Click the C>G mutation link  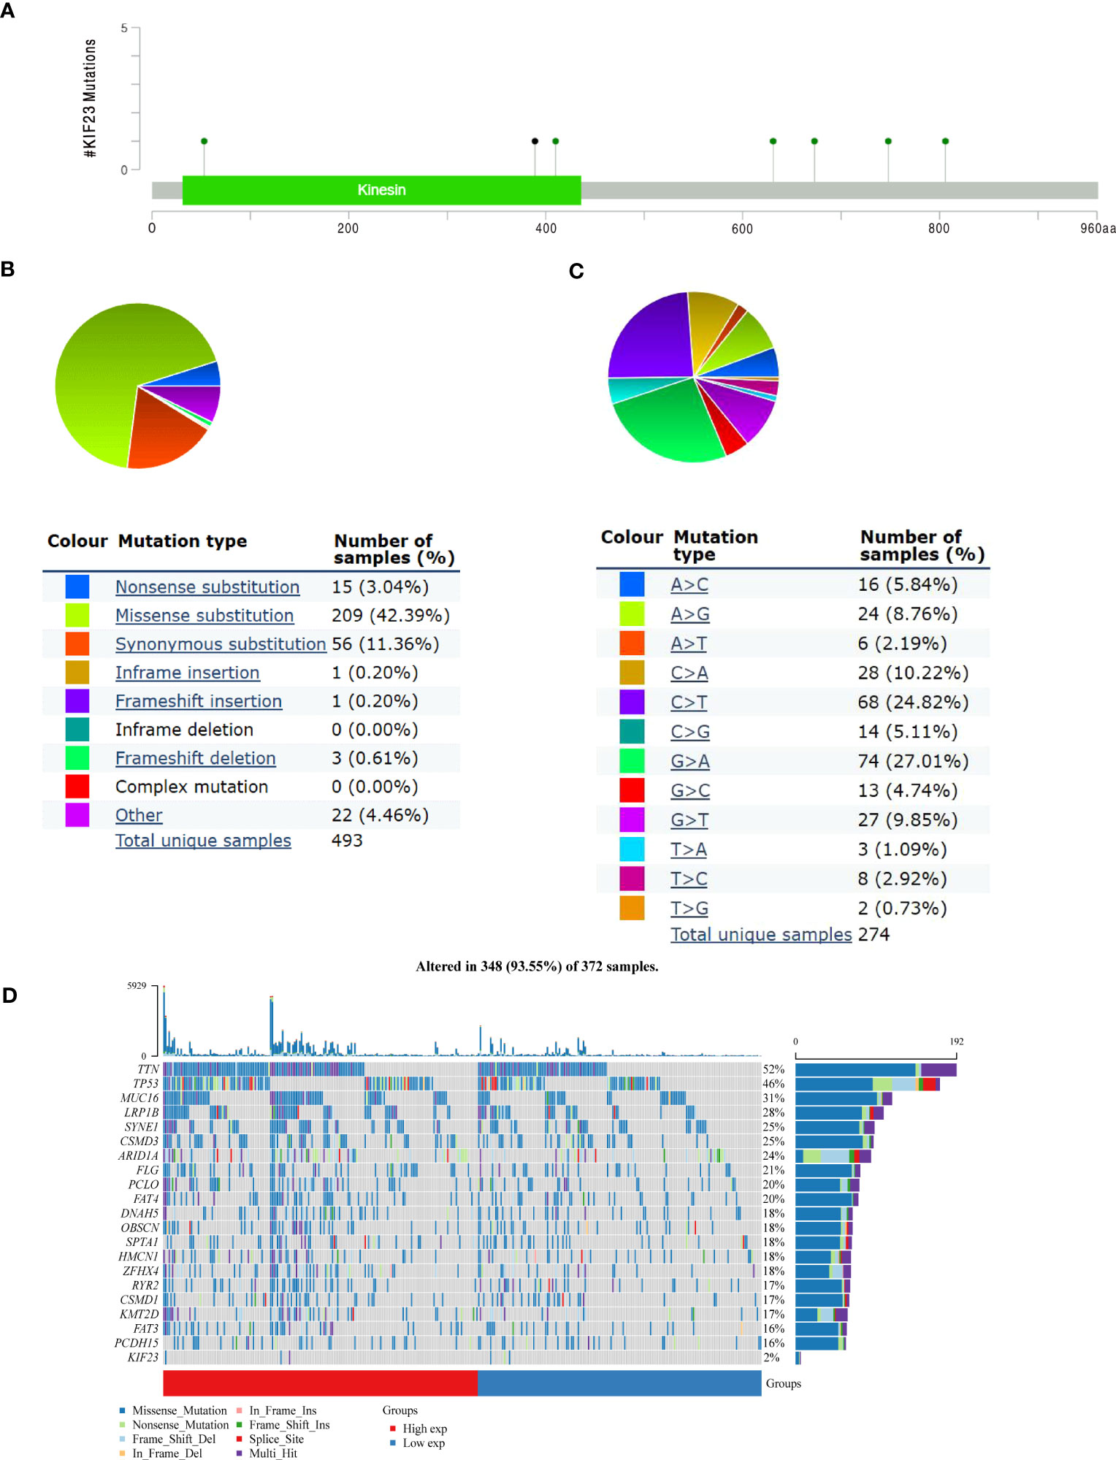coord(690,732)
